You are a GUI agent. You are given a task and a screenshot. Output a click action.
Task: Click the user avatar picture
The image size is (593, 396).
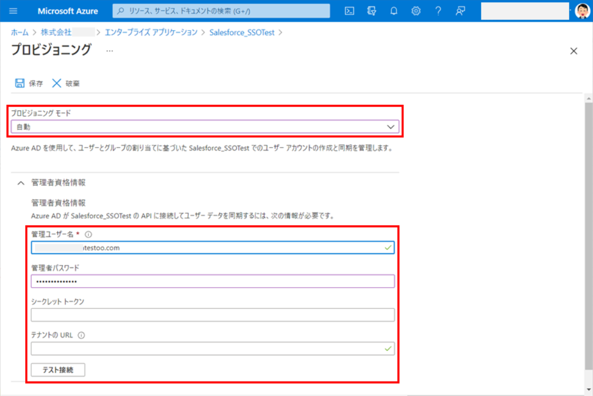point(582,11)
